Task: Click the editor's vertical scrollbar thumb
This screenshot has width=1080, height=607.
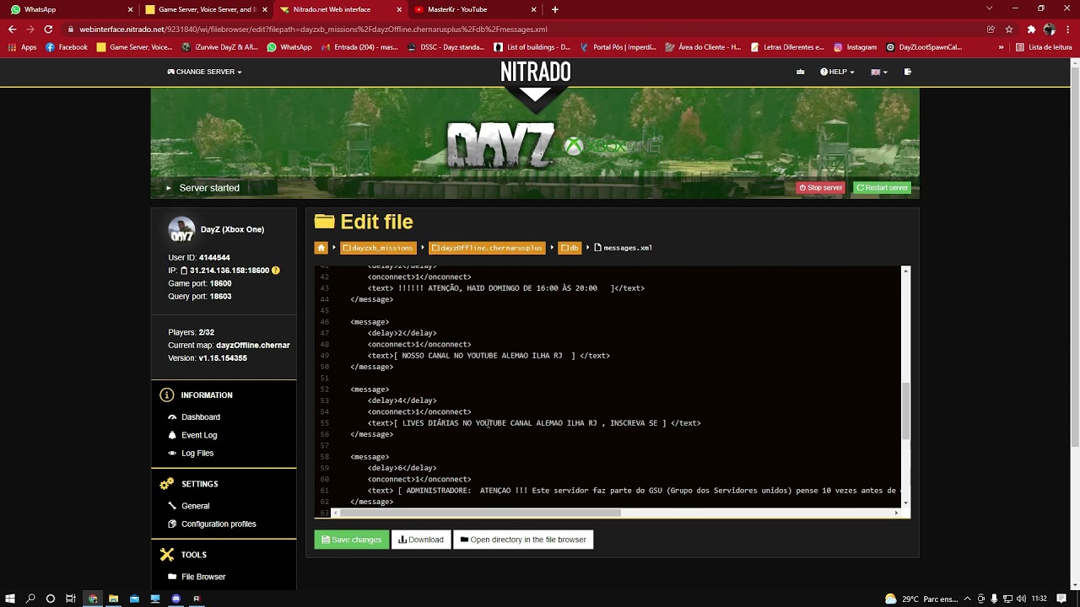Action: (906, 410)
